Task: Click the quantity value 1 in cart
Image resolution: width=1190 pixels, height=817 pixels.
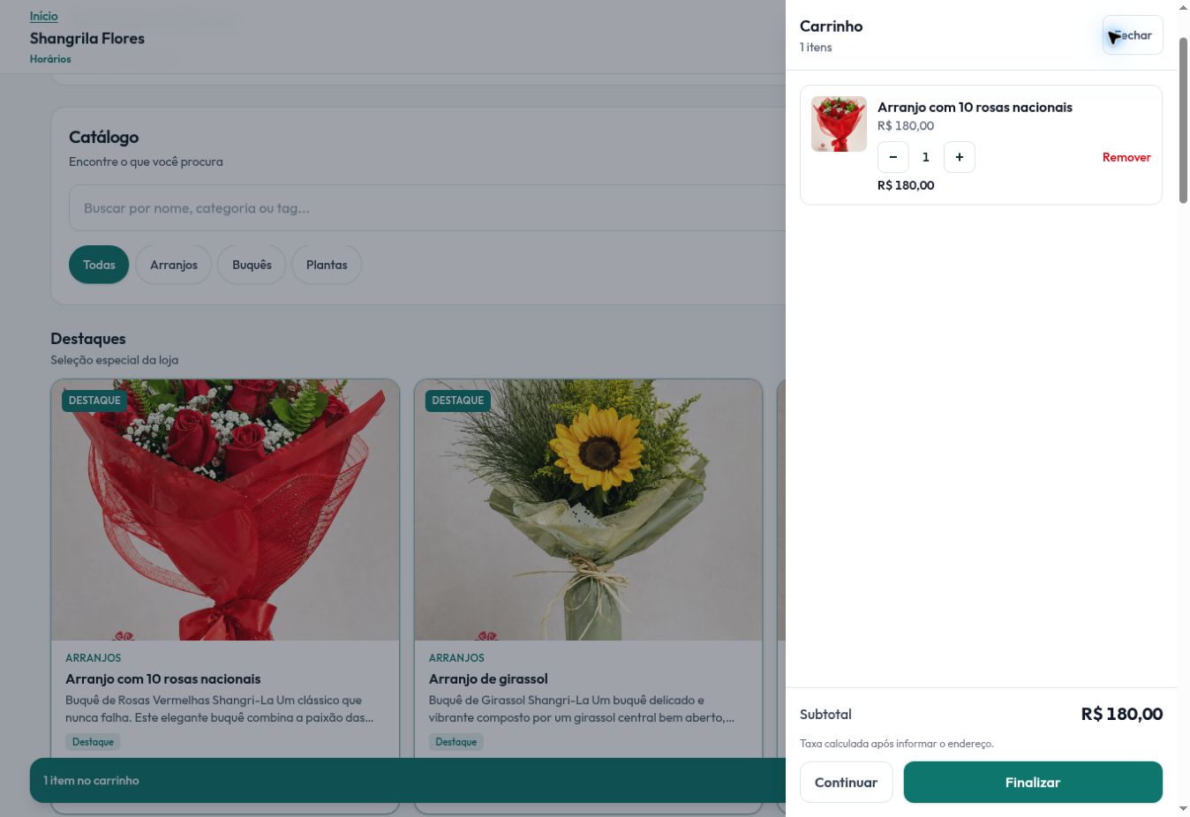Action: click(x=926, y=157)
